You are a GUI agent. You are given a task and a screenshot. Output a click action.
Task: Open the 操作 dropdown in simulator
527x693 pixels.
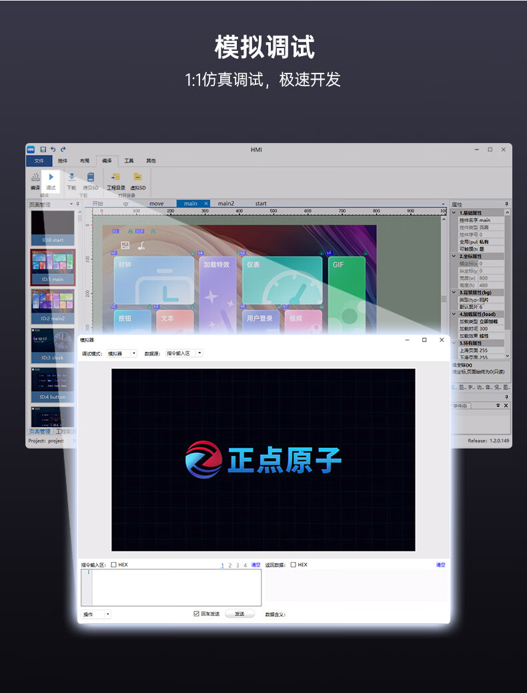click(96, 614)
